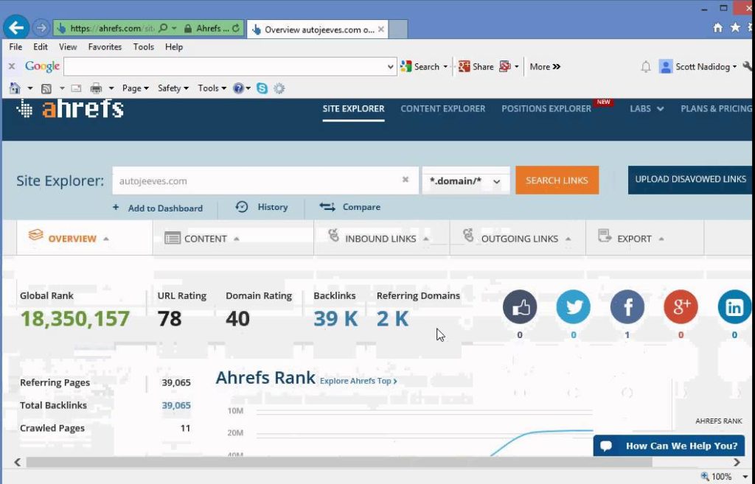Viewport: 755px width, 484px height.
Task: Click the Ahrefs logo
Action: tap(70, 109)
